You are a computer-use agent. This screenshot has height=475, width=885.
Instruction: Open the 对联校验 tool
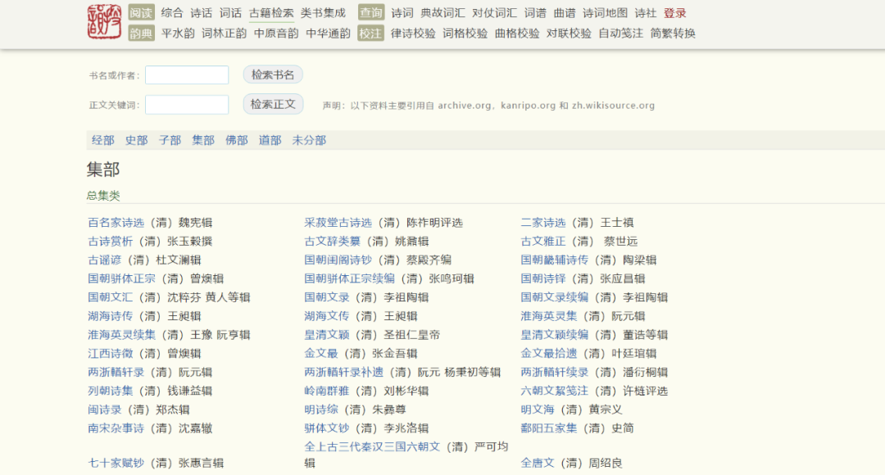pos(569,34)
